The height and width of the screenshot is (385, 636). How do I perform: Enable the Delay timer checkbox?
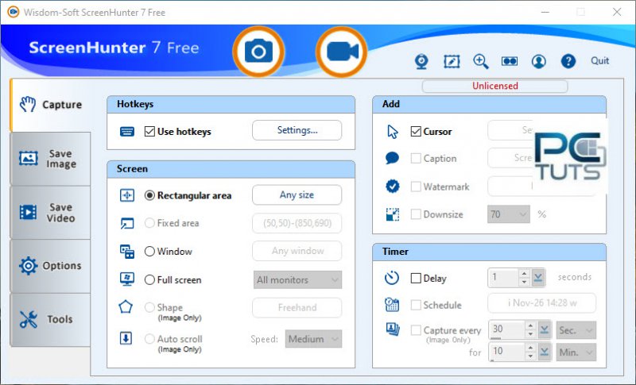416,279
